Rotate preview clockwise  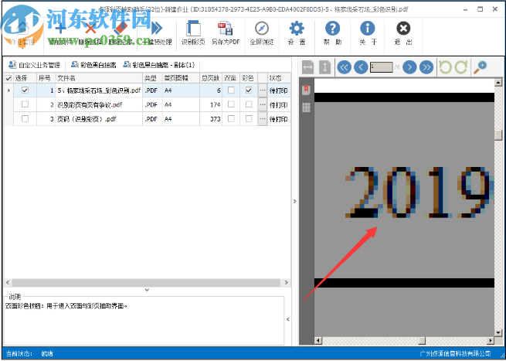pyautogui.click(x=461, y=67)
